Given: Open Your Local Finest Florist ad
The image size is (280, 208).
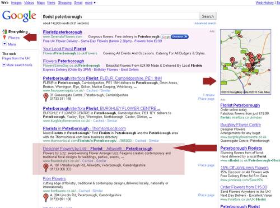Looking at the screenshot, I should [x=64, y=49].
